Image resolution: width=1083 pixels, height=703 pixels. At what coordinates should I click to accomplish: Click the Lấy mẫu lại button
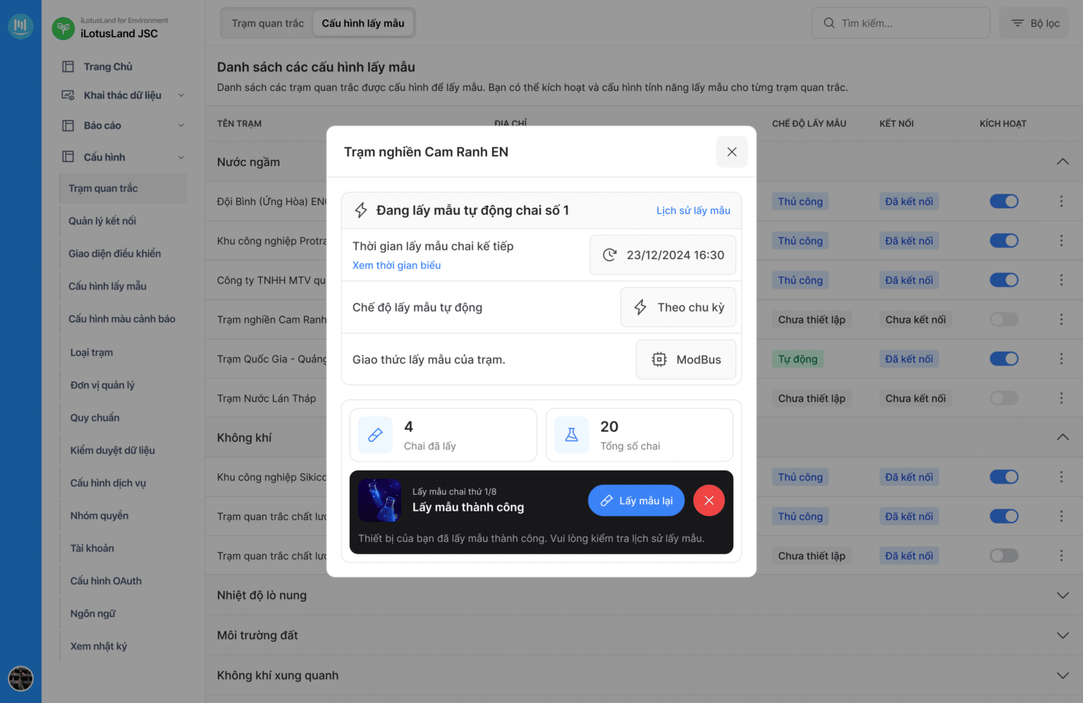point(636,500)
